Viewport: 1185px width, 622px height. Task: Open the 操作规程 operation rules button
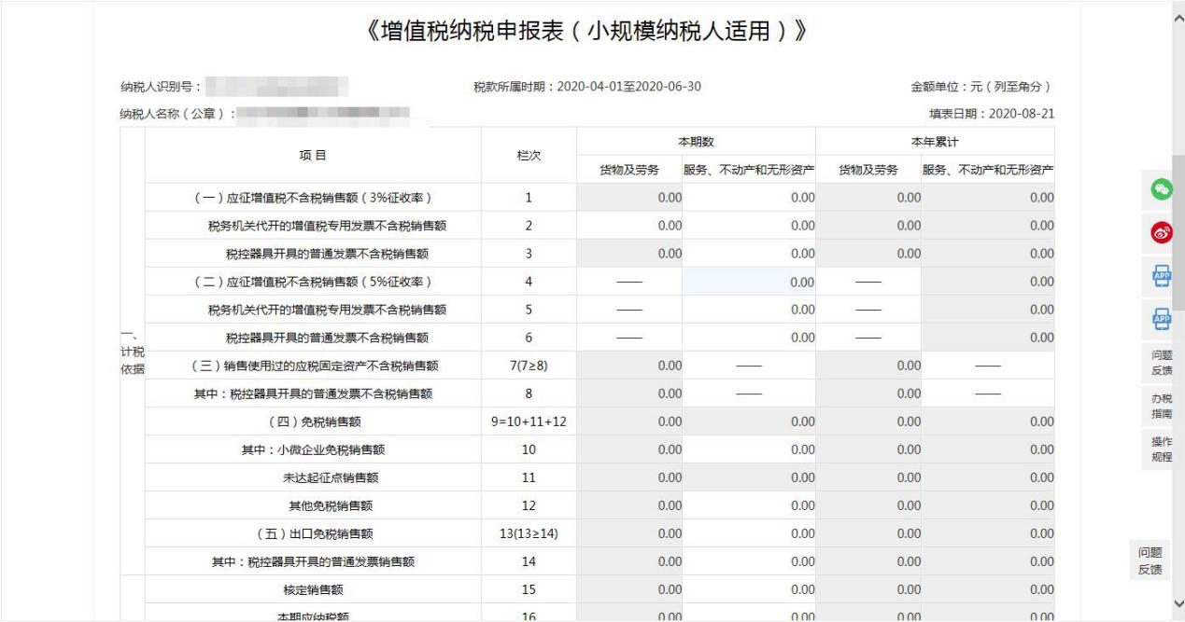click(x=1162, y=449)
